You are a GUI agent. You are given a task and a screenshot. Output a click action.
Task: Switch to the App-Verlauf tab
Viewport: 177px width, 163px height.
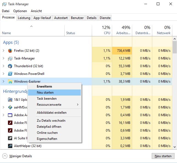42,18
